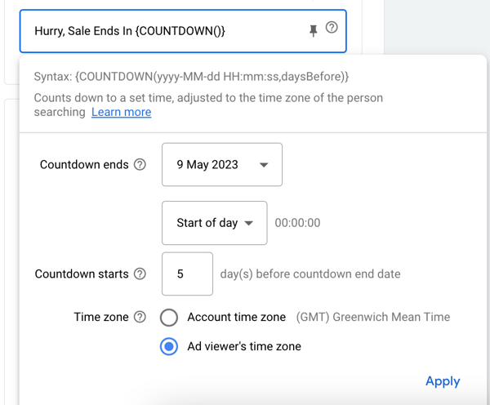Open the 9 May 2023 date dropdown
Image resolution: width=490 pixels, height=405 pixels.
coord(222,165)
